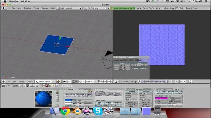Open the Add menu
The width and height of the screenshot is (211, 118).
click(x=19, y=8)
